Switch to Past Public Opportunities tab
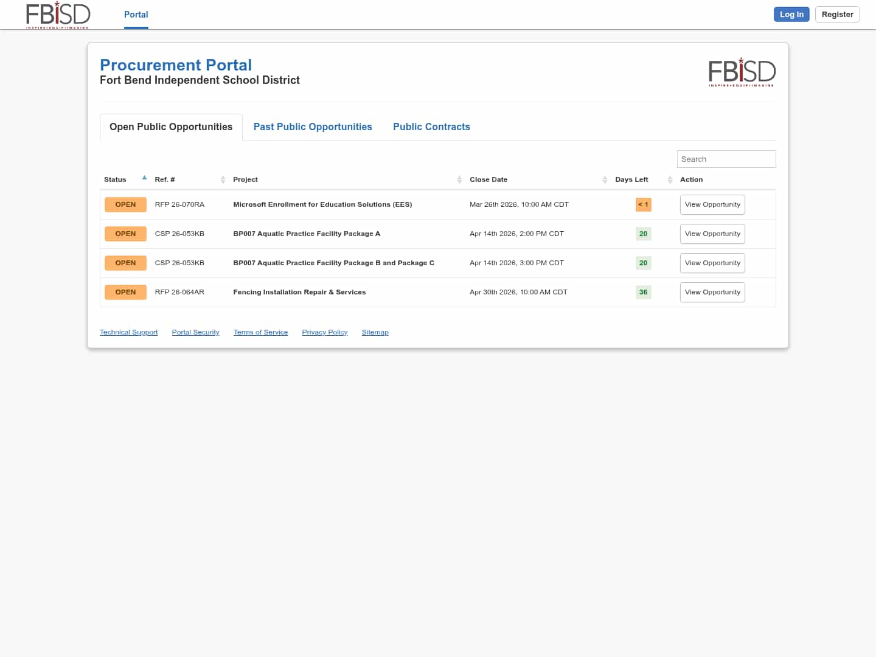 (x=313, y=127)
